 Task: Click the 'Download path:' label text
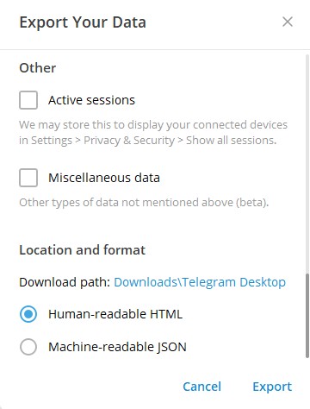coord(65,282)
